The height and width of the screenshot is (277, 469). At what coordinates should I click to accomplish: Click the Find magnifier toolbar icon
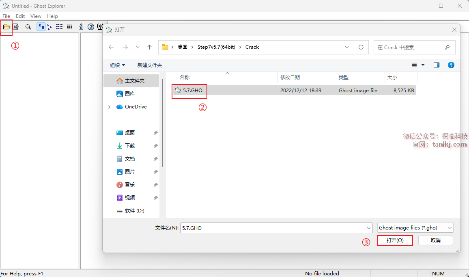pyautogui.click(x=28, y=27)
